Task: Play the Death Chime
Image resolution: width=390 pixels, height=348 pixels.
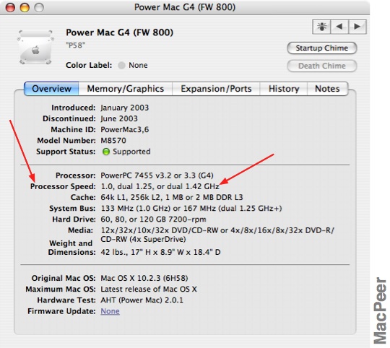Action: 322,66
